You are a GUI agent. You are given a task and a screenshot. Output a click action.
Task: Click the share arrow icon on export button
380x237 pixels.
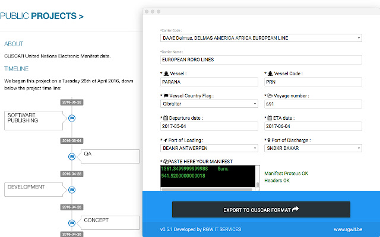[x=296, y=209]
